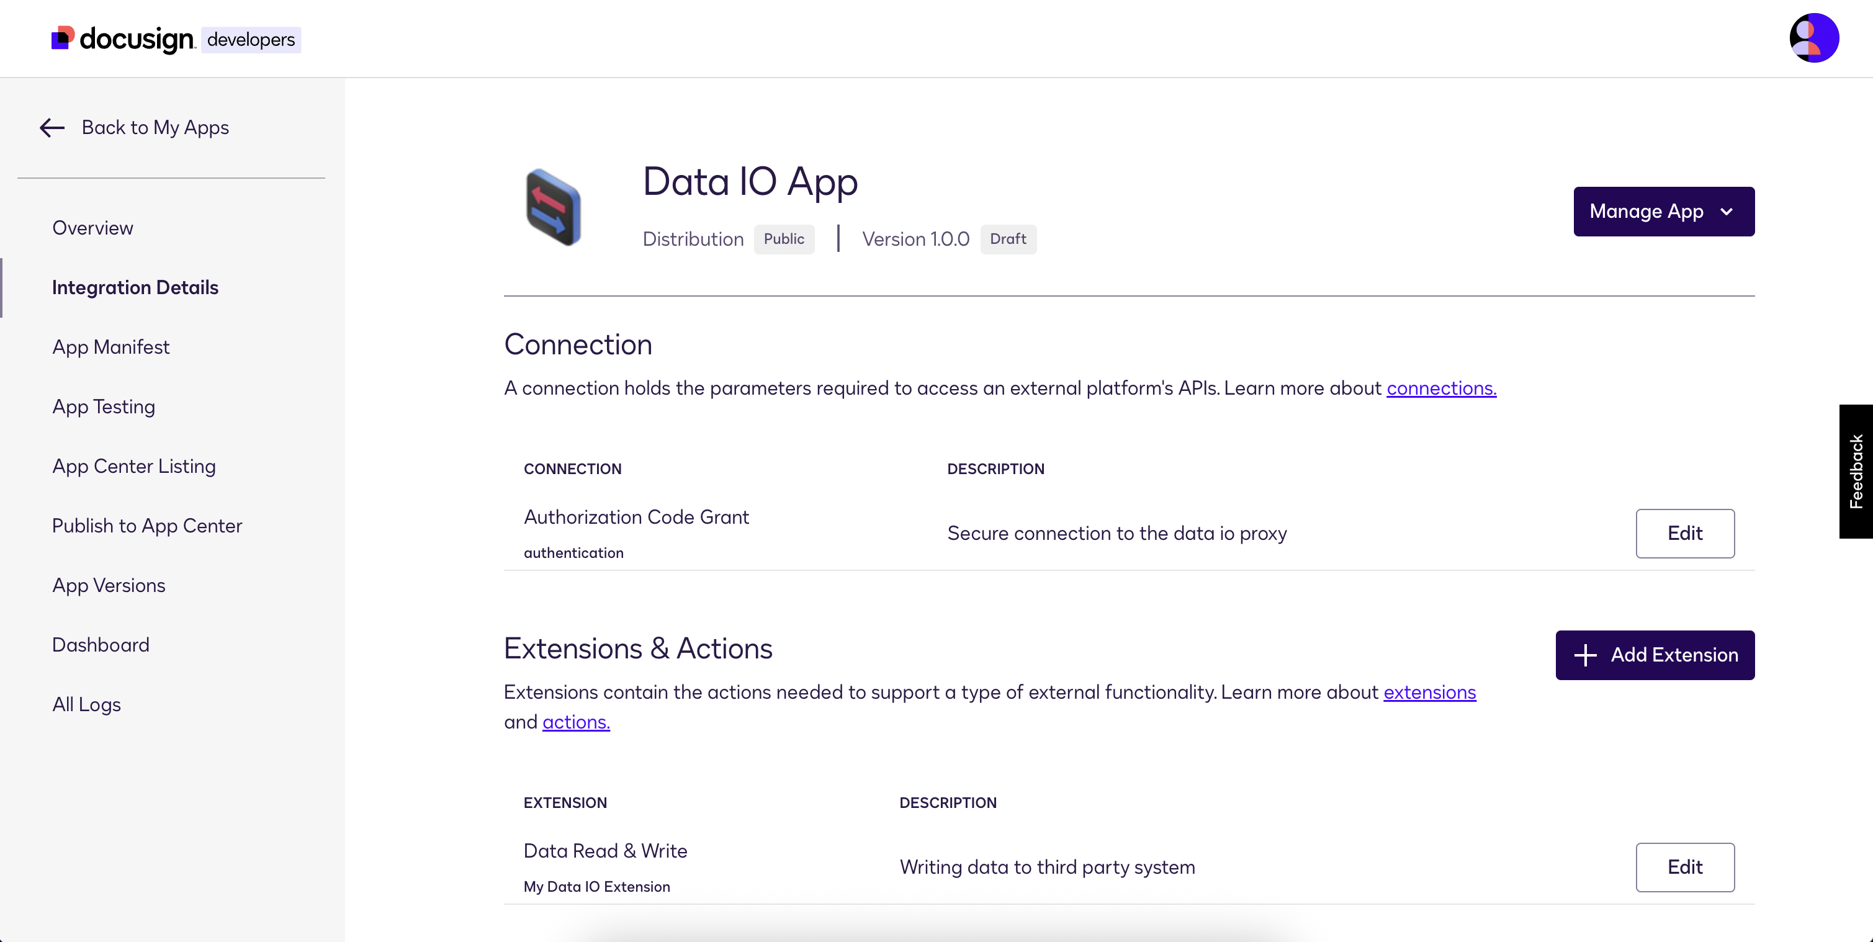The width and height of the screenshot is (1873, 942).
Task: Edit the Data Read & Write extension
Action: (x=1686, y=866)
